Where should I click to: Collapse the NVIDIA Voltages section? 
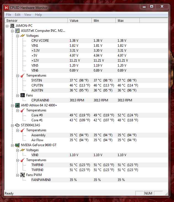pyautogui.click(x=17, y=150)
